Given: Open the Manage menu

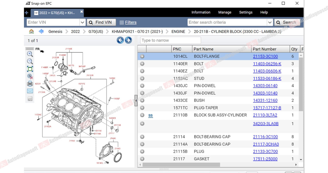Looking at the screenshot, I should [x=225, y=12].
